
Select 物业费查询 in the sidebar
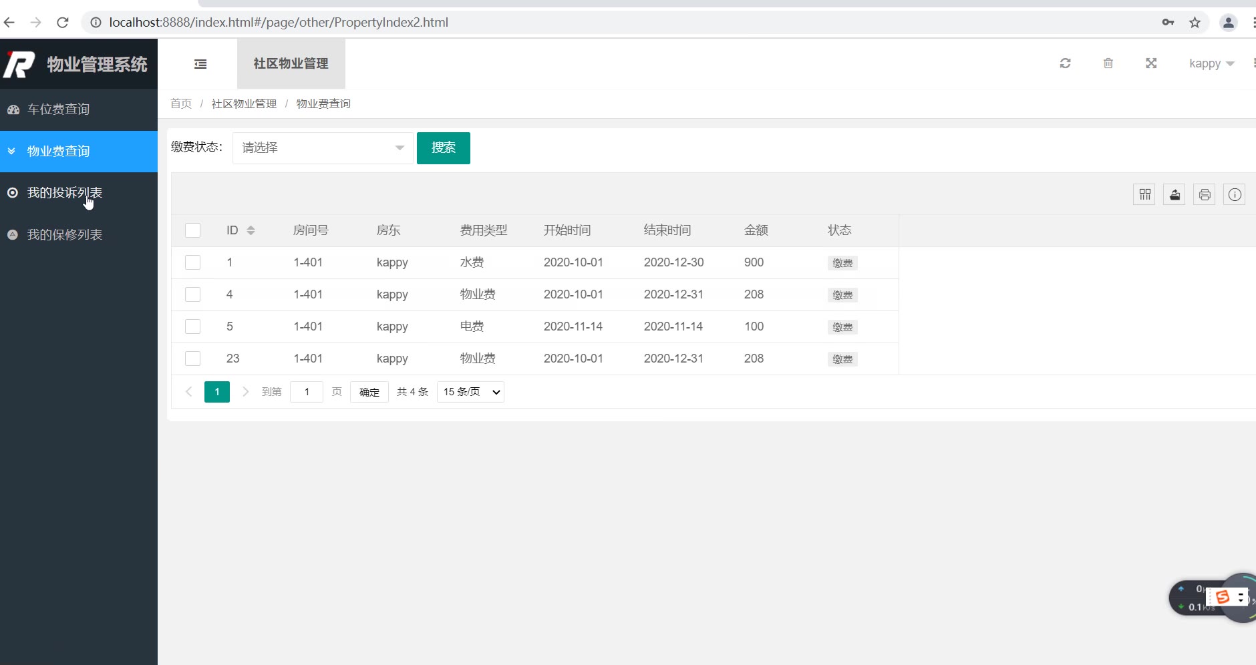(79, 151)
